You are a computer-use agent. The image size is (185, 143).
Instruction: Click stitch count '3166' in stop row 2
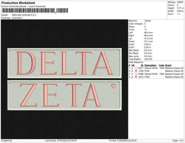click(x=141, y=71)
